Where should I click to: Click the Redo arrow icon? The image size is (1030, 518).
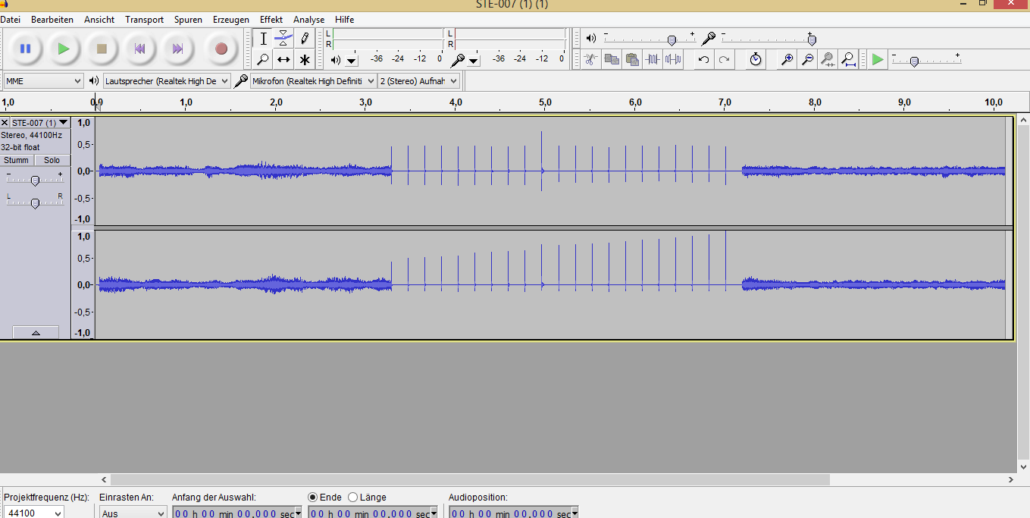pyautogui.click(x=725, y=59)
